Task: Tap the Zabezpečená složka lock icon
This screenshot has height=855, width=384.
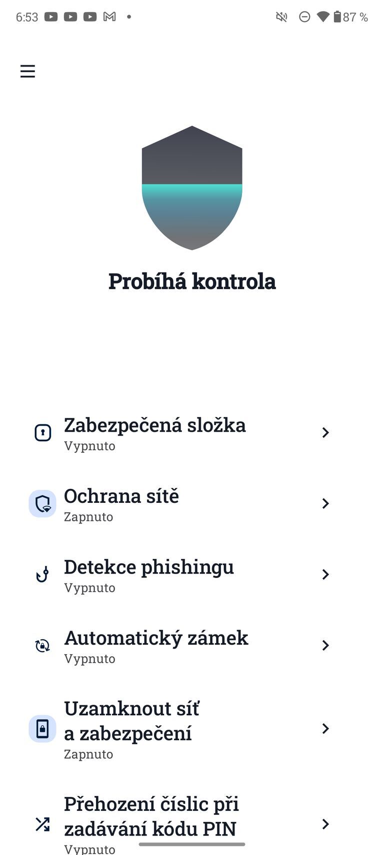Action: [42, 433]
